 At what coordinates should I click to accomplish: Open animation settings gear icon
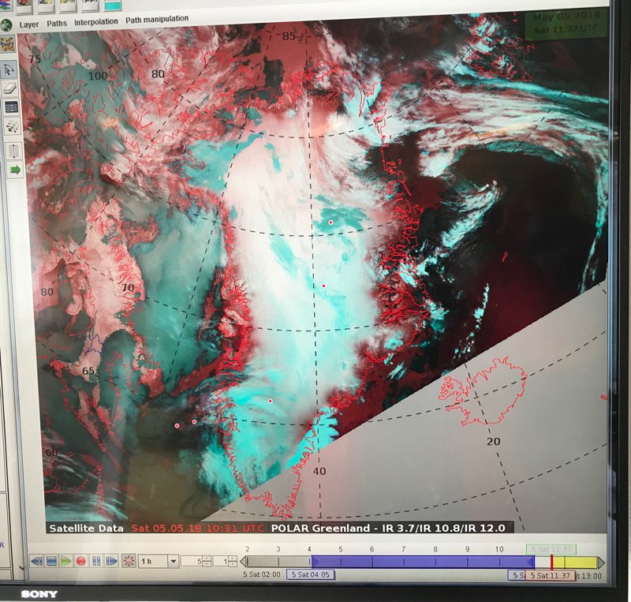[128, 561]
